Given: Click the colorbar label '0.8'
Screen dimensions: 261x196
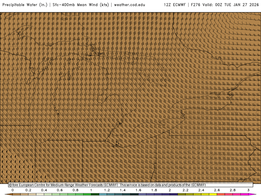Looking at the screenshot, I should click(x=75, y=190).
